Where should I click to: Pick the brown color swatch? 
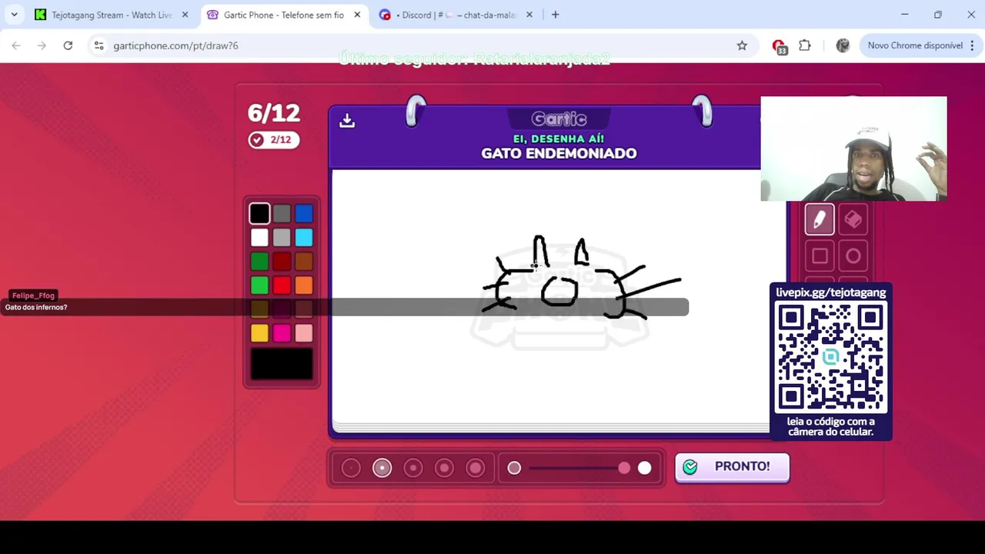pyautogui.click(x=304, y=262)
